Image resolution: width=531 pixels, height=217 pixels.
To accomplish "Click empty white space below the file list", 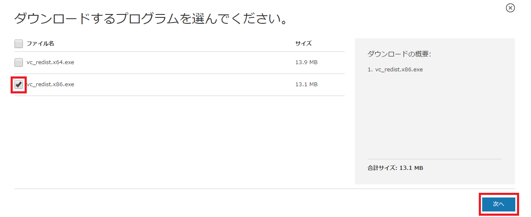I will (179, 140).
